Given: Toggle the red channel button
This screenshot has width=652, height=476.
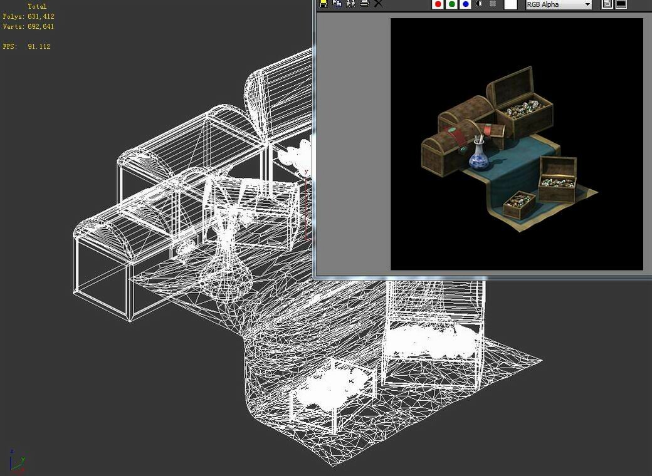Looking at the screenshot, I should pos(438,4).
